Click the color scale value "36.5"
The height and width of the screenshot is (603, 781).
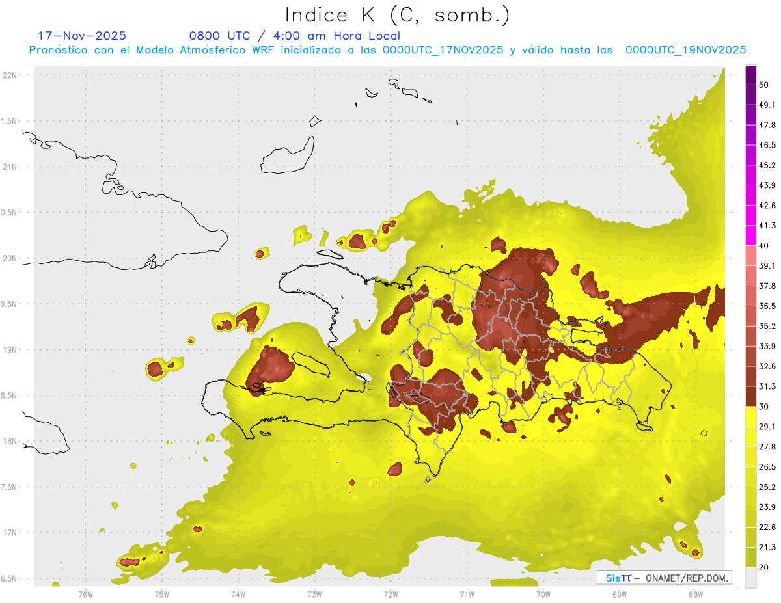coord(767,306)
